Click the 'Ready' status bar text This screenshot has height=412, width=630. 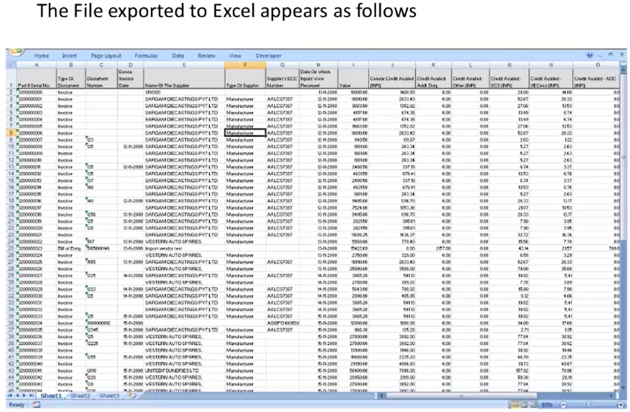(17, 405)
